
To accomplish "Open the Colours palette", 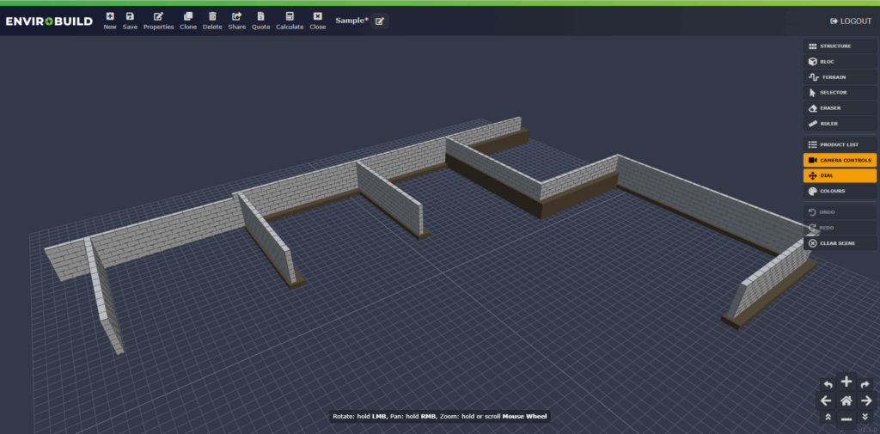I will (840, 191).
